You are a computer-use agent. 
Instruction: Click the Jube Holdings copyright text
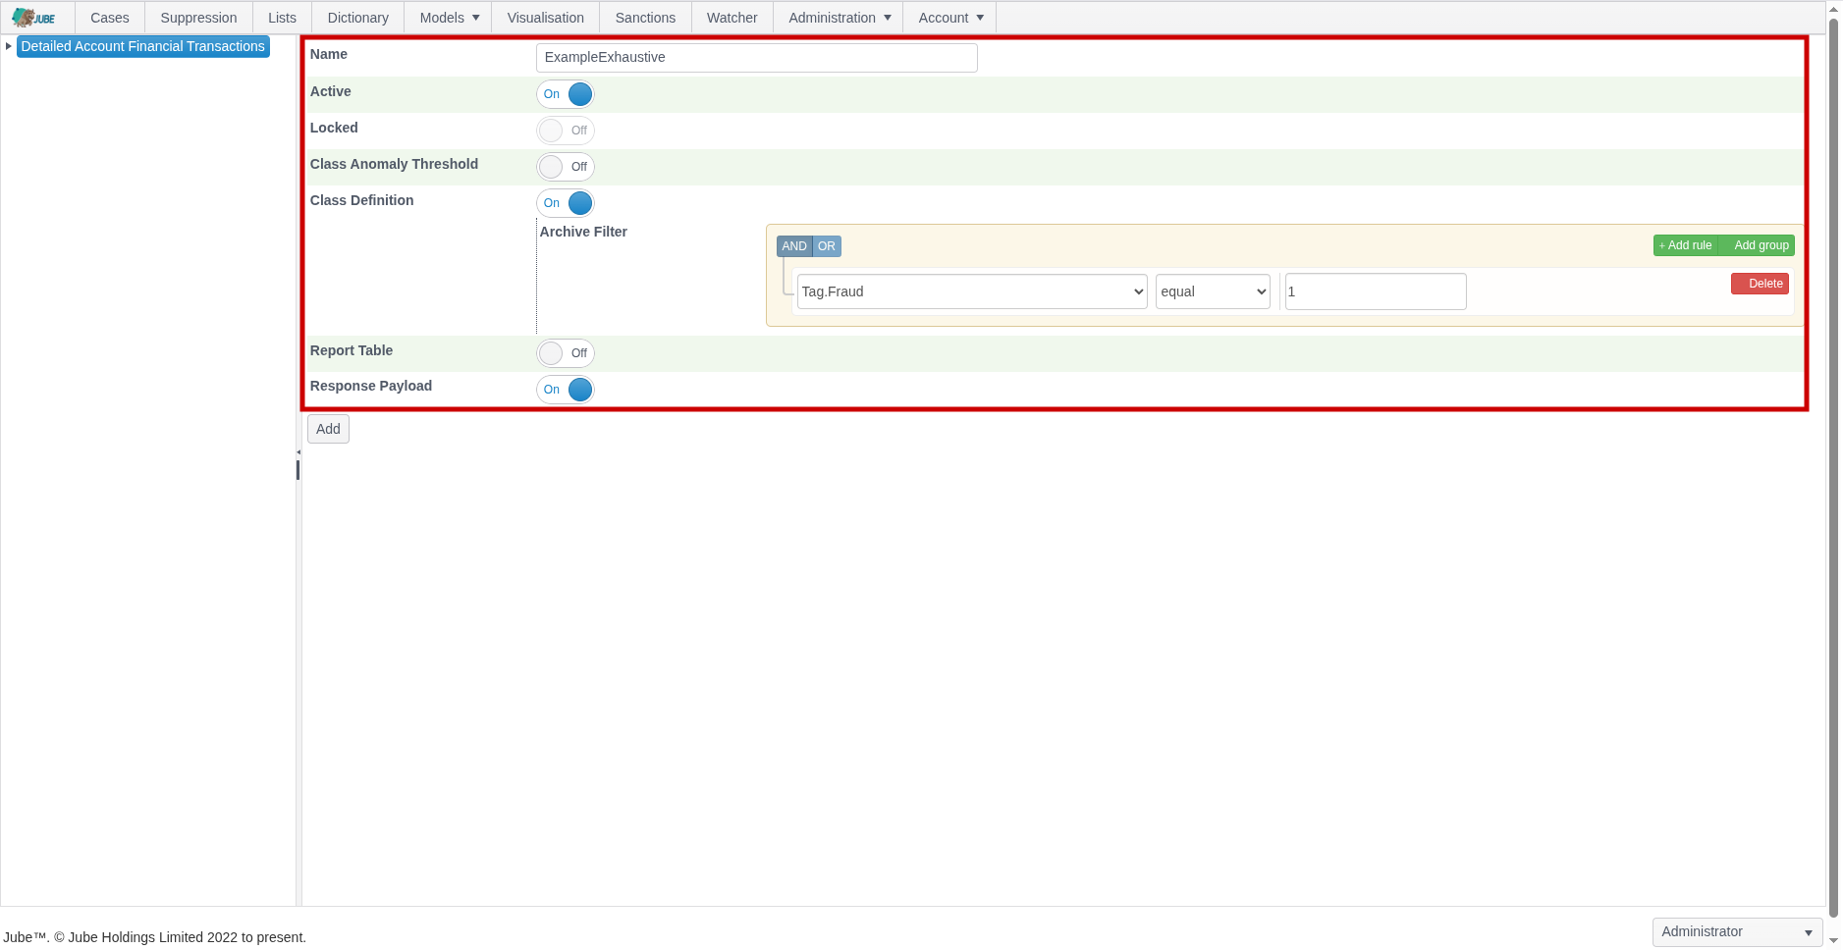[155, 937]
